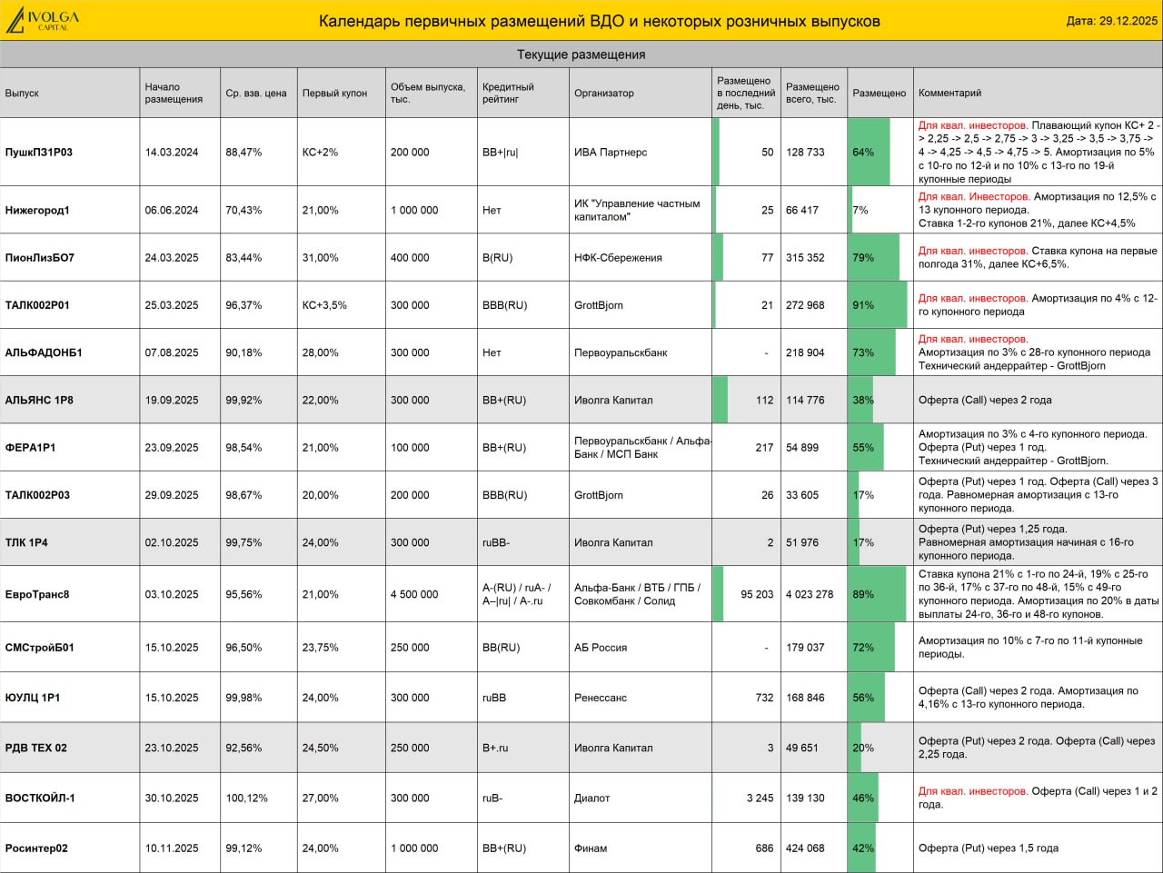Click the 91% progress bar for ТАЛК002Р01
Image resolution: width=1163 pixels, height=873 pixels.
[x=878, y=305]
